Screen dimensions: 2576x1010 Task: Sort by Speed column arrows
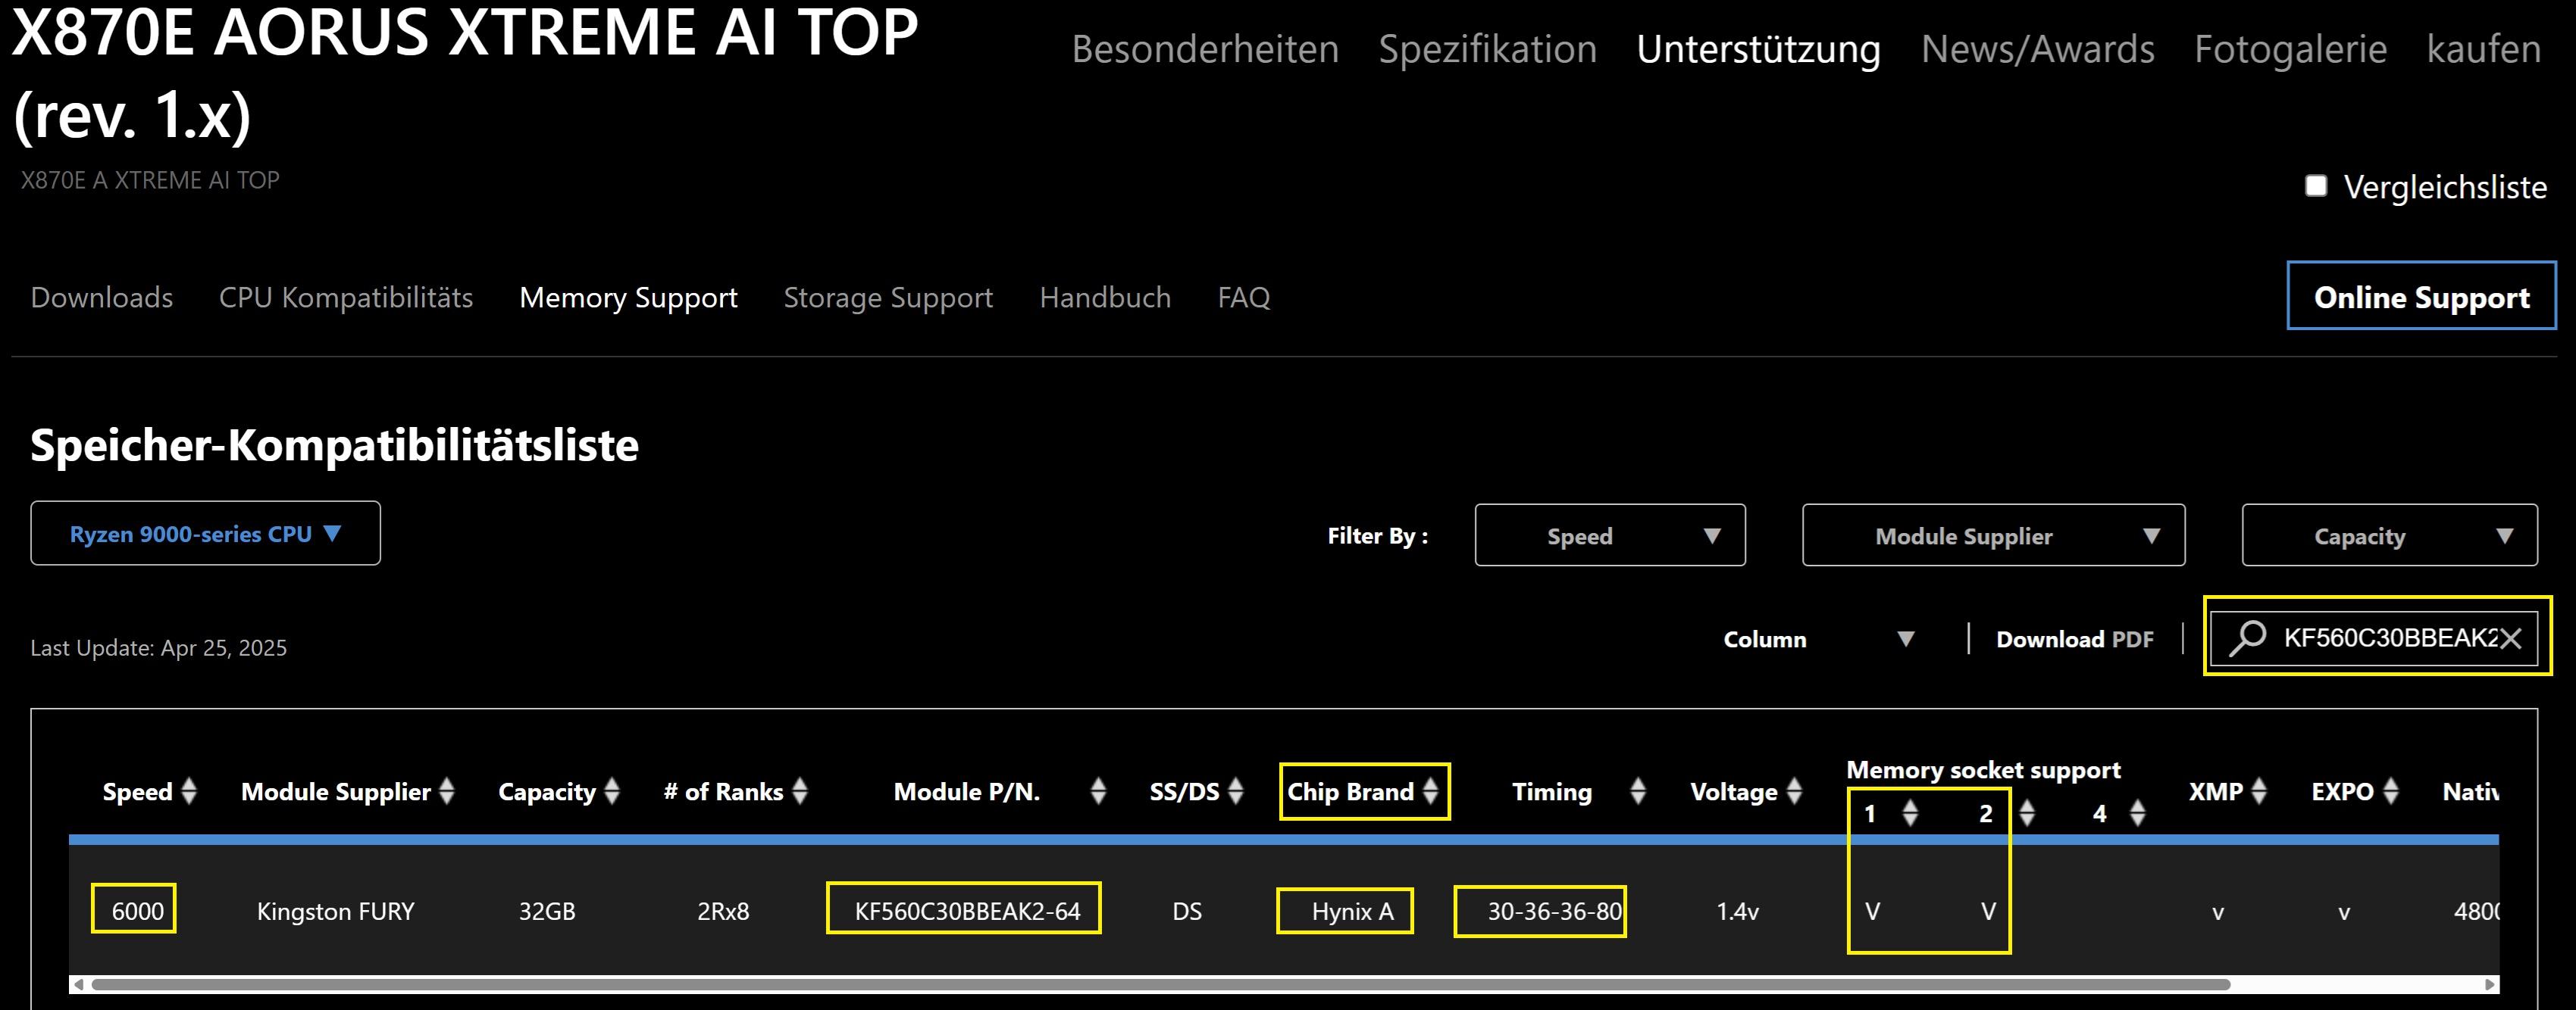tap(189, 791)
